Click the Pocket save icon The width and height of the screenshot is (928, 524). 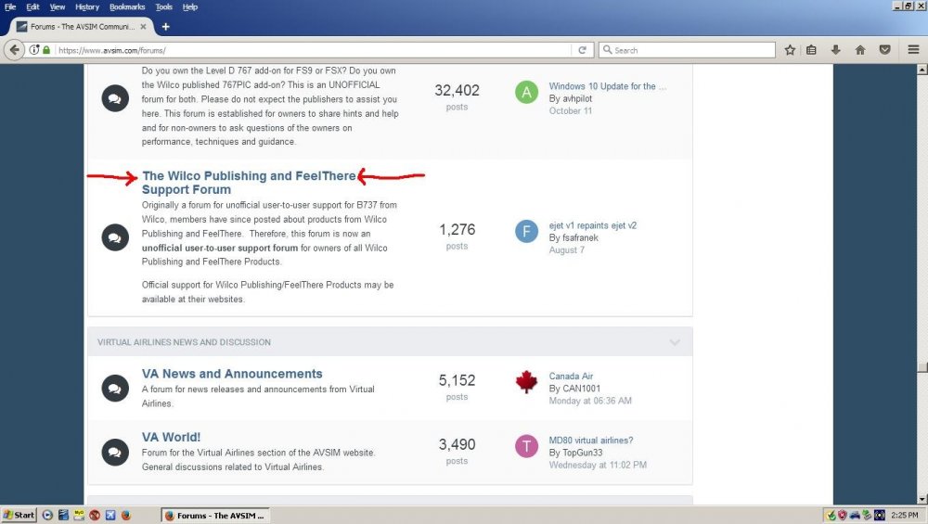[x=884, y=50]
